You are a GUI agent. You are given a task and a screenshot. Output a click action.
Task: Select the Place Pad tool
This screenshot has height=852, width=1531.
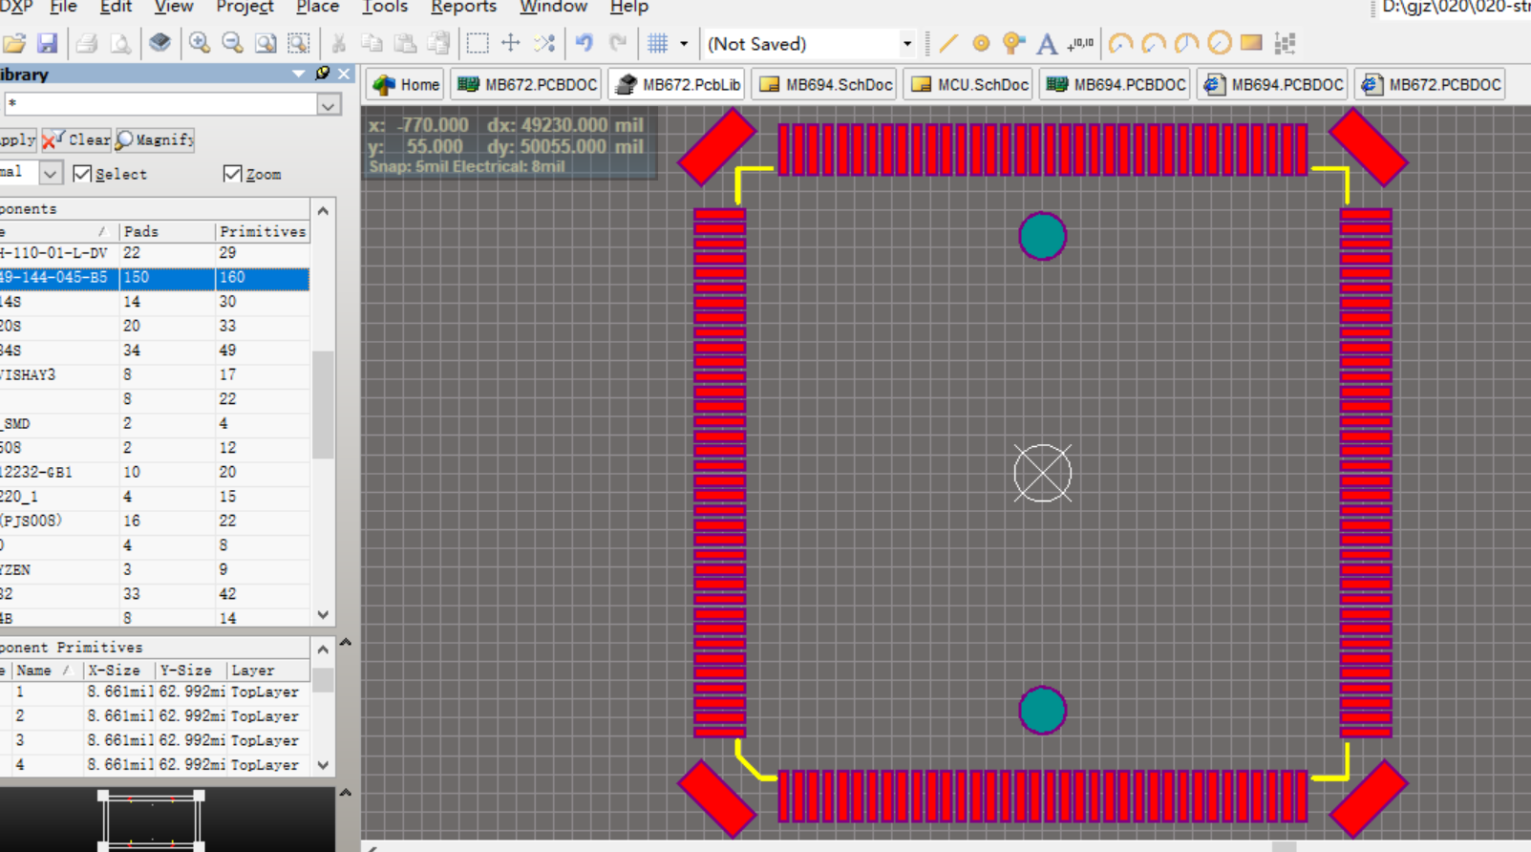981,44
